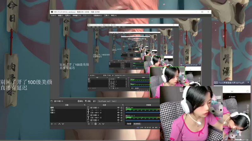Click the lock icon for 文本 (GDI+) 13
Viewport: 252px width, 141px height.
click(121, 118)
